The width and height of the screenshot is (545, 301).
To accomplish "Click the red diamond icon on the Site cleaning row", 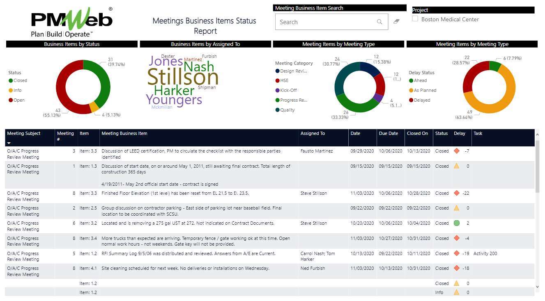I will click(457, 268).
